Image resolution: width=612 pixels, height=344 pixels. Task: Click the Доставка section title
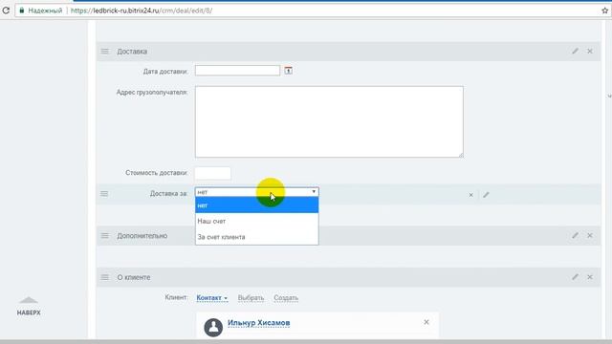pyautogui.click(x=132, y=52)
